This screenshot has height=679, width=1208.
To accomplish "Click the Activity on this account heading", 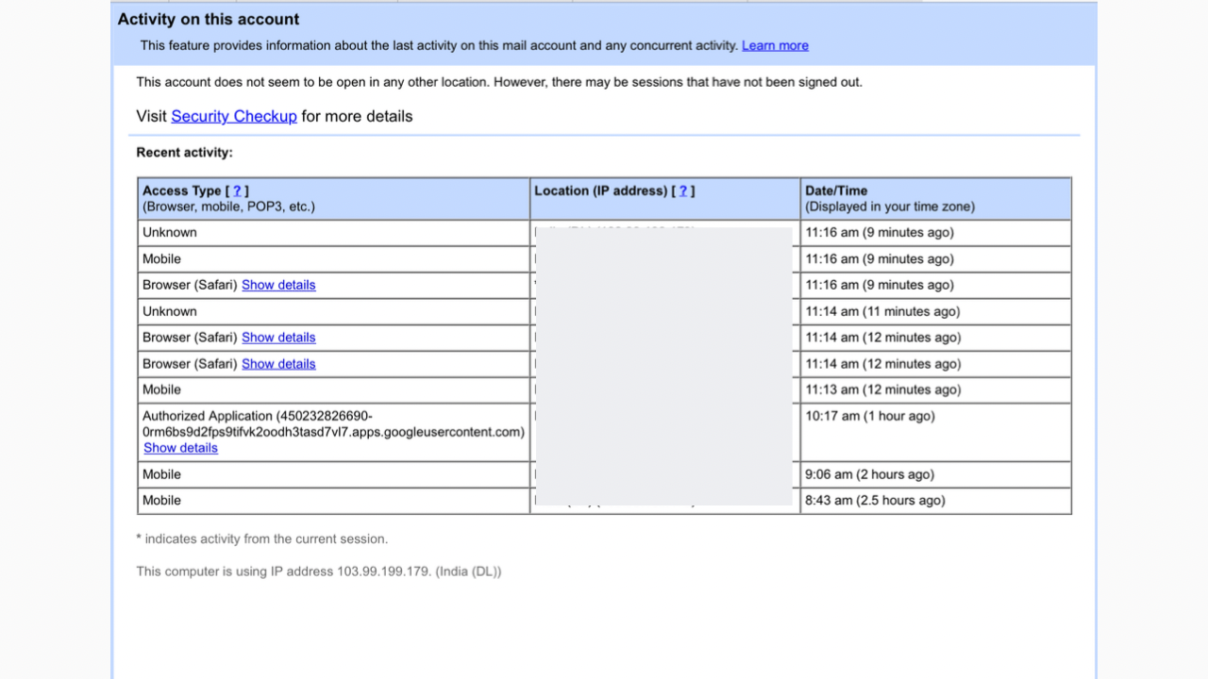I will tap(209, 19).
